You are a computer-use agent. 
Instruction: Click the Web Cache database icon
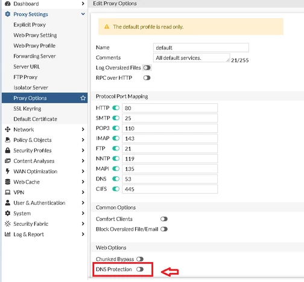[8, 182]
